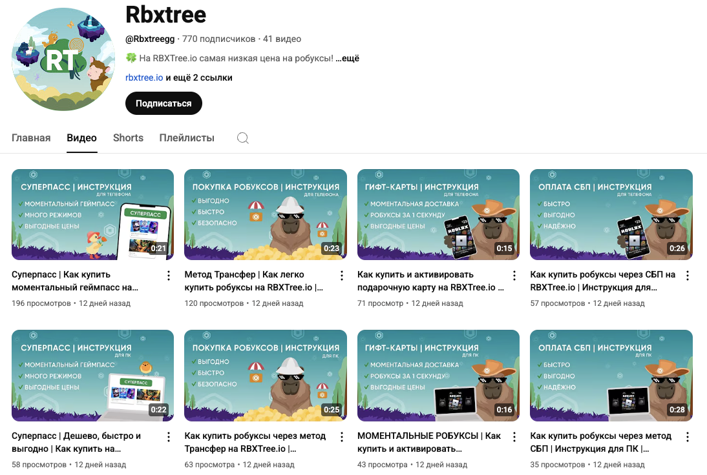Open the channel search magnifier icon
Screen dimensions: 707x475
click(242, 137)
